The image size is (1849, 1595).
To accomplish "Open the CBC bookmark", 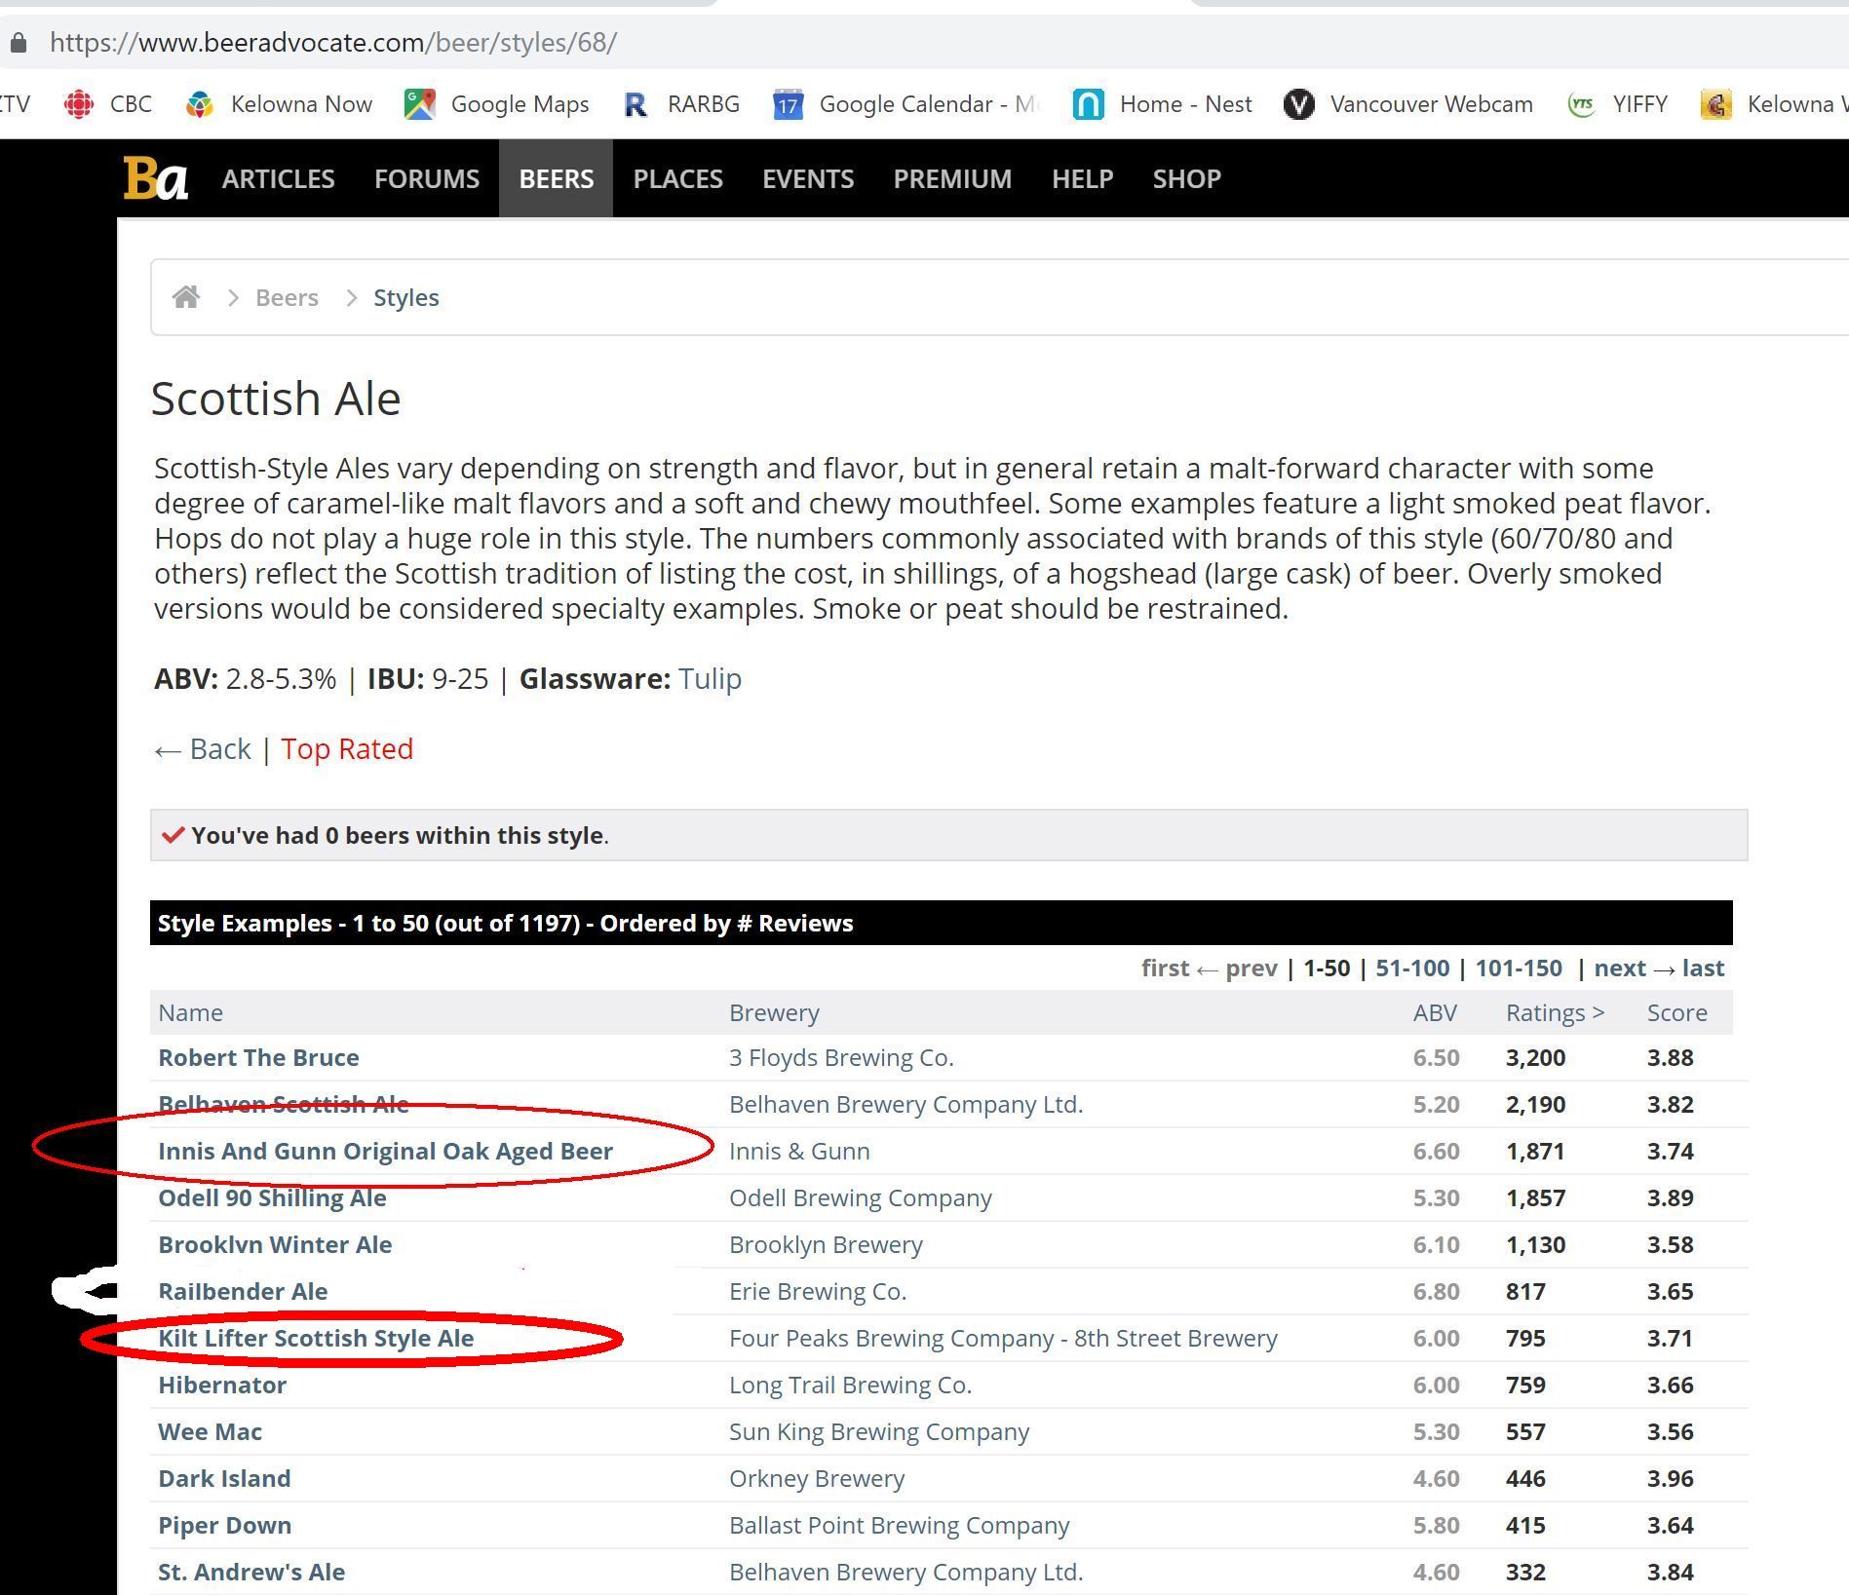I will (108, 104).
